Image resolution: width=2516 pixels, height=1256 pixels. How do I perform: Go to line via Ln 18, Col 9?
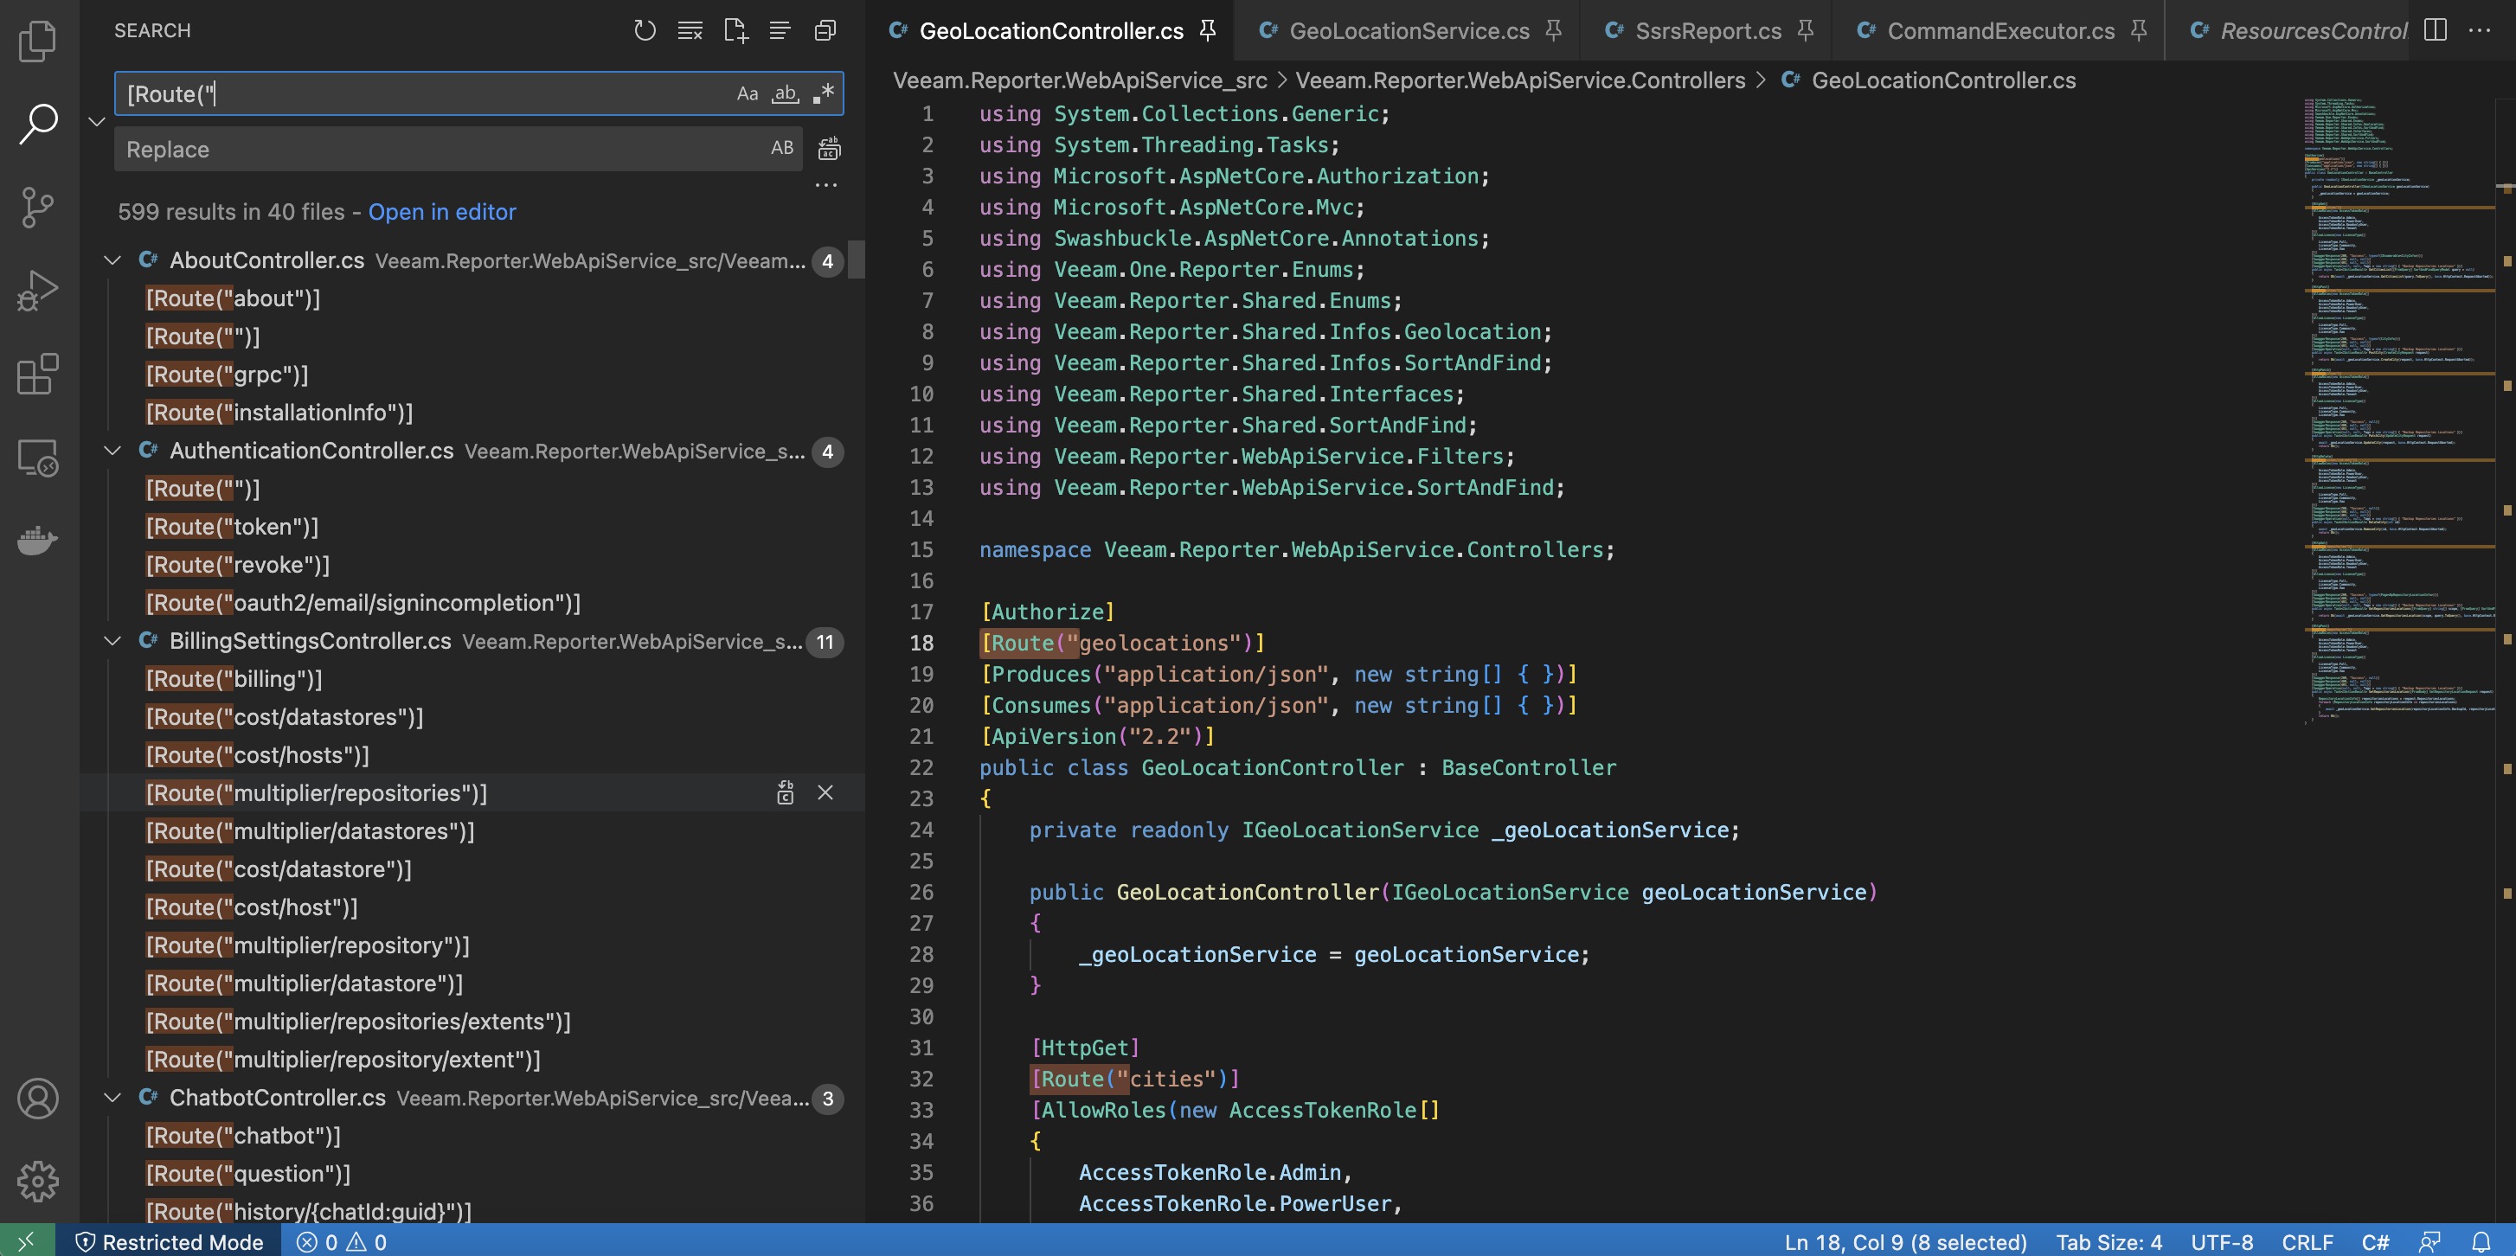coord(1905,1241)
